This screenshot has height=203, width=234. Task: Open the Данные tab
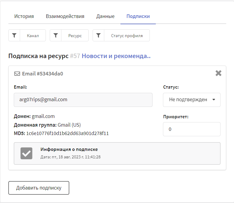tap(105, 16)
